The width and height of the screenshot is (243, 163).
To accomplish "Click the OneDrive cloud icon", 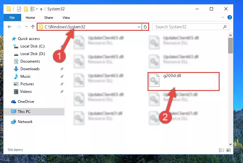I will click(x=14, y=102).
